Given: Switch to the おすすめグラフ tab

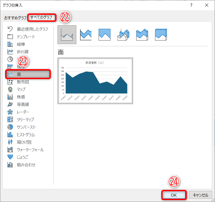Looking at the screenshot, I should [x=15, y=18].
